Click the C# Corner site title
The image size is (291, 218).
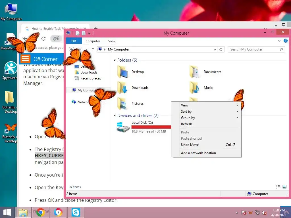click(x=45, y=59)
